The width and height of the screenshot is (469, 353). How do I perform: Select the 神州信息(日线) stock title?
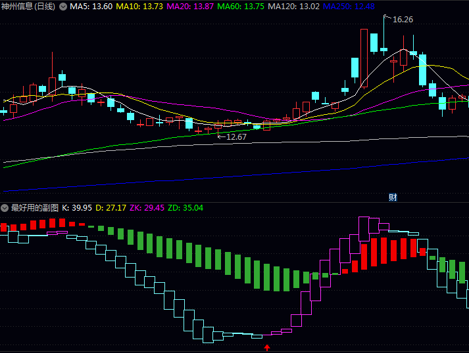28,7
